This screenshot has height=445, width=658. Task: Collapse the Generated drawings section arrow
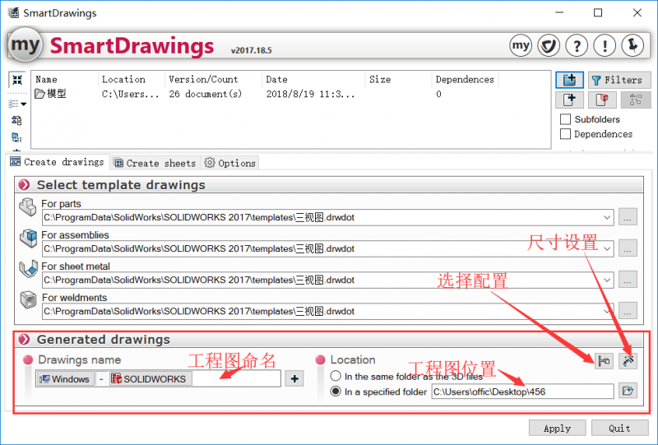tap(25, 339)
